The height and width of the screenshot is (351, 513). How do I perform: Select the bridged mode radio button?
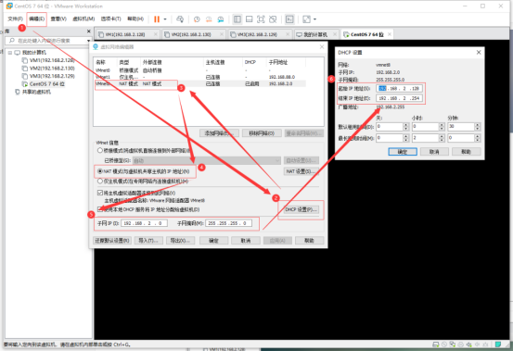click(100, 151)
